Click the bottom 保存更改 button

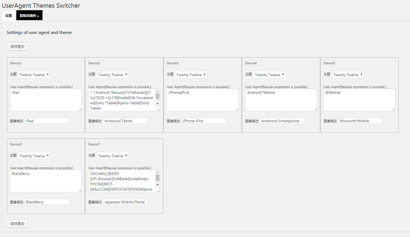tap(17, 223)
